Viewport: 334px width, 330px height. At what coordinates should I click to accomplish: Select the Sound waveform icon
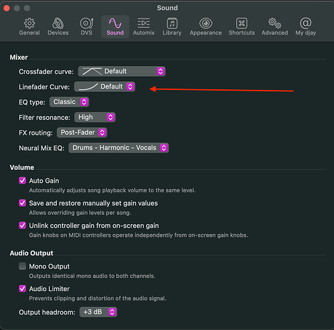115,23
